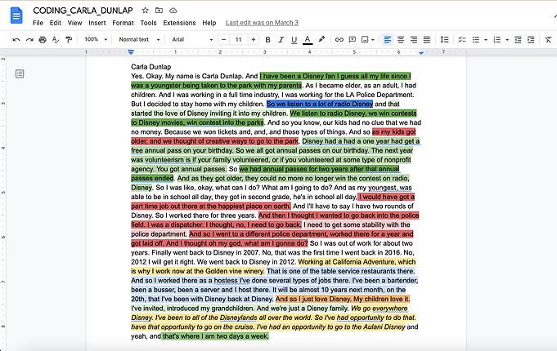
Task: Open line and paragraph spacing
Action: 444,40
